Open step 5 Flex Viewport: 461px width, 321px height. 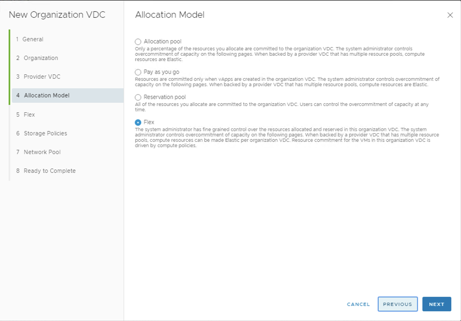click(29, 115)
